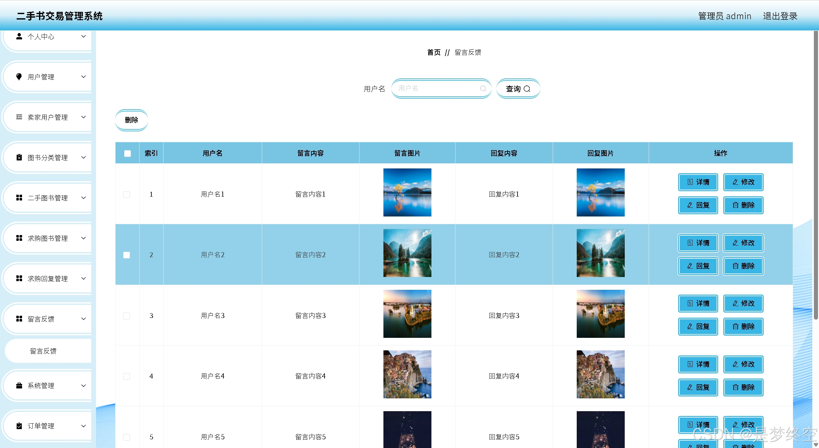This screenshot has height=448, width=819.
Task: Open 详情 for row 用户名1
Action: click(698, 182)
